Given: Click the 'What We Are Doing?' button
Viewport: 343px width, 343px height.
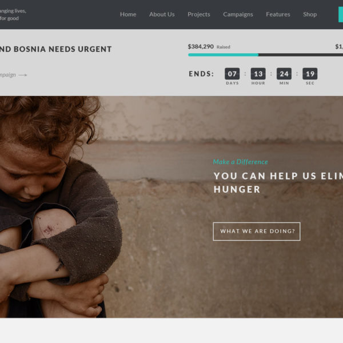Looking at the screenshot, I should pos(257,232).
